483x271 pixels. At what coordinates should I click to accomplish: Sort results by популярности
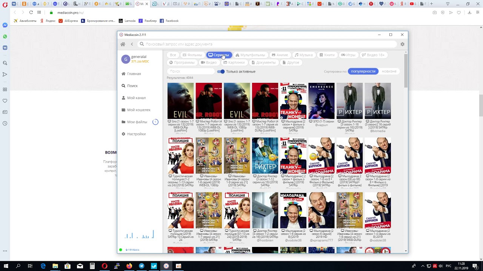363,72
